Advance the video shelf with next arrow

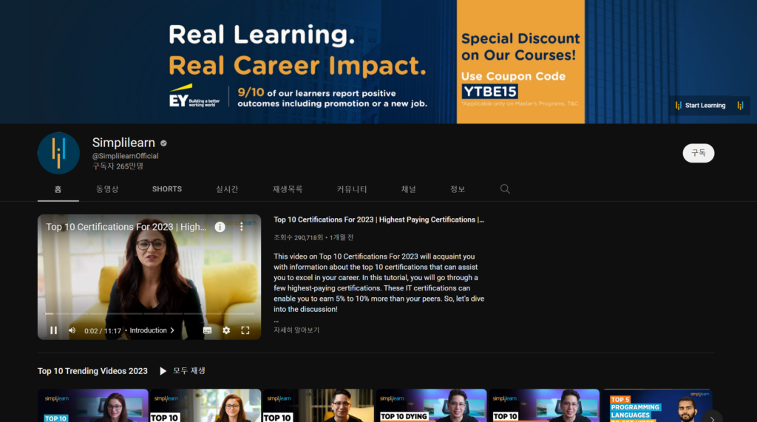[712, 418]
